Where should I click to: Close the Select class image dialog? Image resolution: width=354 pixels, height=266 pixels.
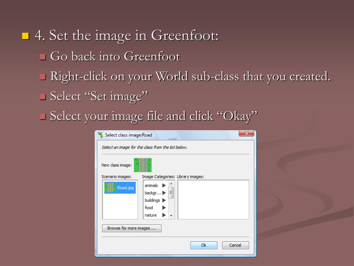coord(246,133)
